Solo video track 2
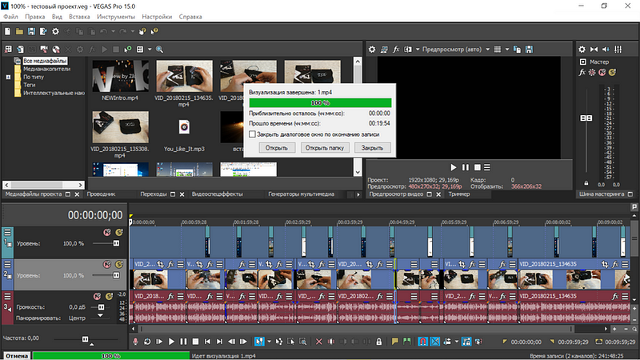The width and height of the screenshot is (640, 360). tap(118, 265)
